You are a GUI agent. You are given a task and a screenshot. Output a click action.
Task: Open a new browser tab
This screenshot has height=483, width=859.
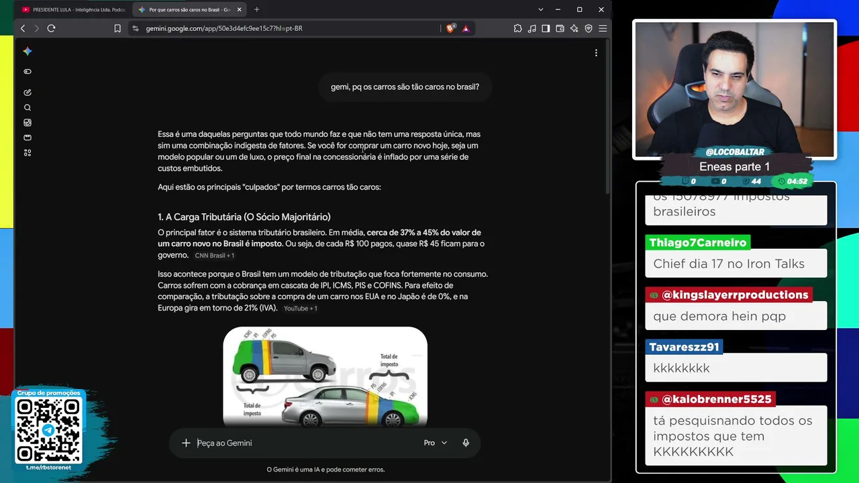(x=256, y=9)
